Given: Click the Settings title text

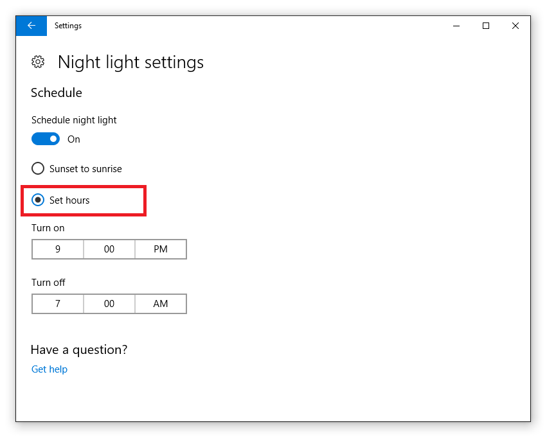Looking at the screenshot, I should pyautogui.click(x=68, y=26).
